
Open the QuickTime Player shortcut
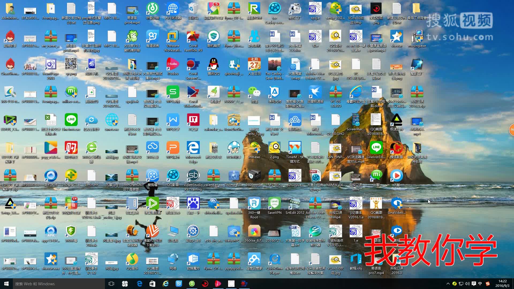(x=274, y=264)
